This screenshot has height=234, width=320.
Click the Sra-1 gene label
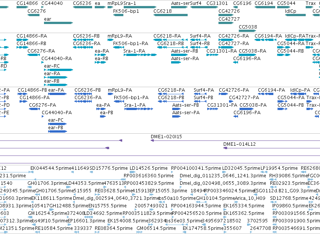[x=130, y=3]
